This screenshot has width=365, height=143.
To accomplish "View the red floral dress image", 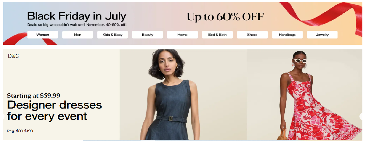I will 305,95.
